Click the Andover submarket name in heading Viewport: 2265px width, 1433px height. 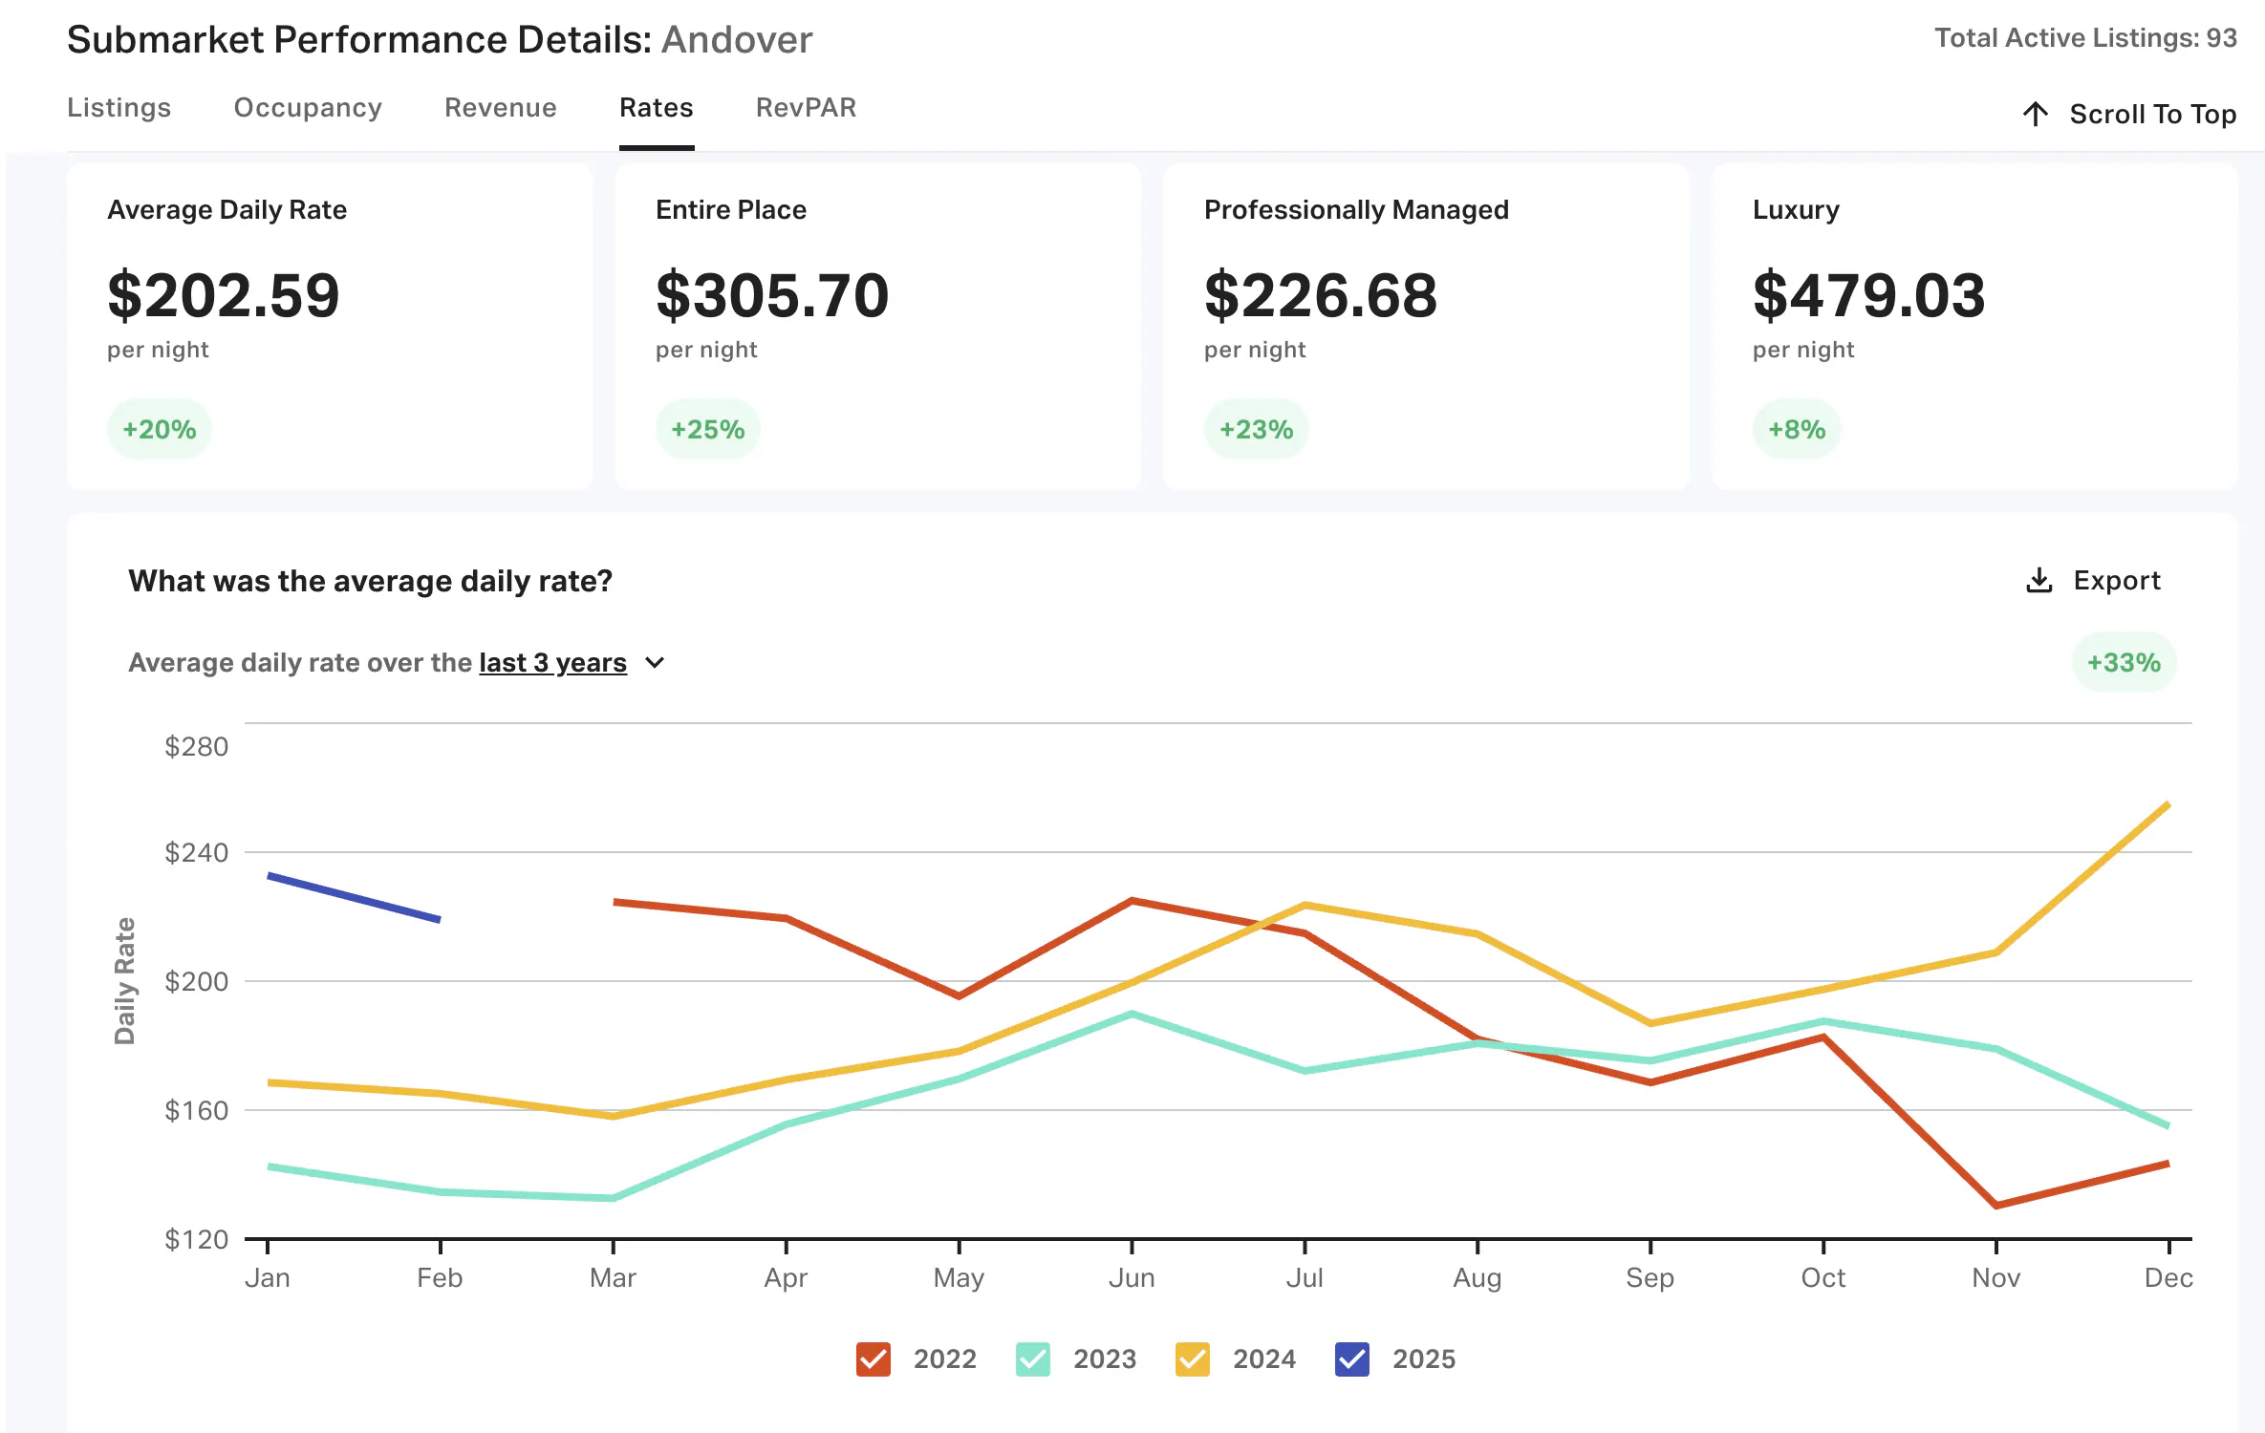coord(737,40)
